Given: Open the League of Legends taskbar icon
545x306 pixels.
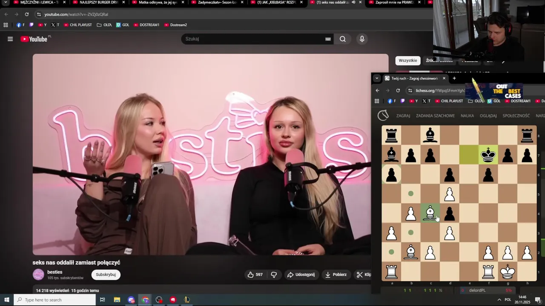Looking at the screenshot, I should pos(187,300).
